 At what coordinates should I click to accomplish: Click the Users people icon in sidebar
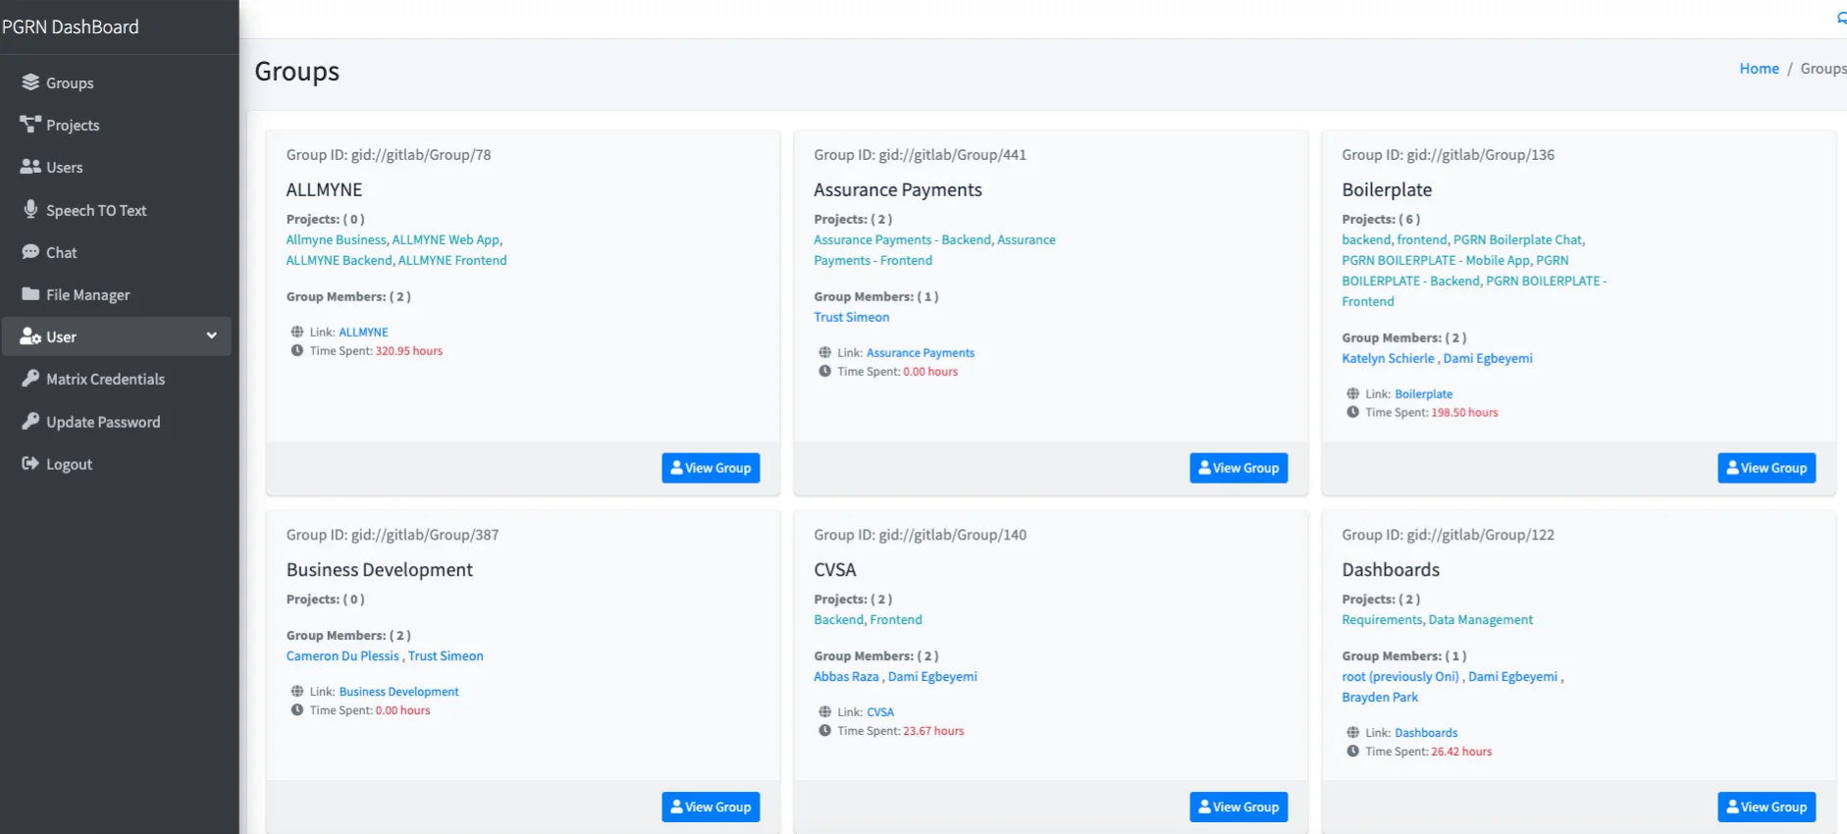click(x=30, y=167)
